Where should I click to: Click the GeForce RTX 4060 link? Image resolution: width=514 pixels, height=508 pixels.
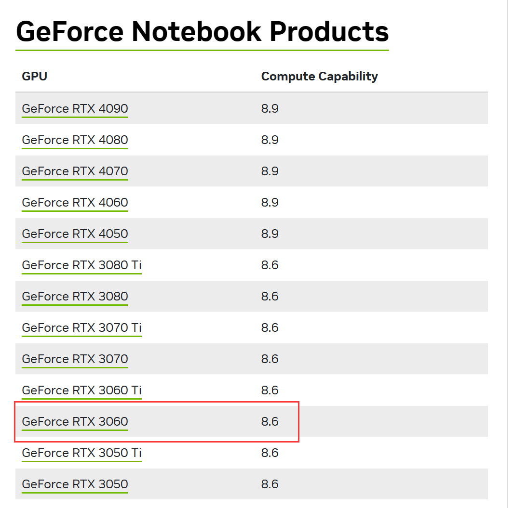pos(75,203)
